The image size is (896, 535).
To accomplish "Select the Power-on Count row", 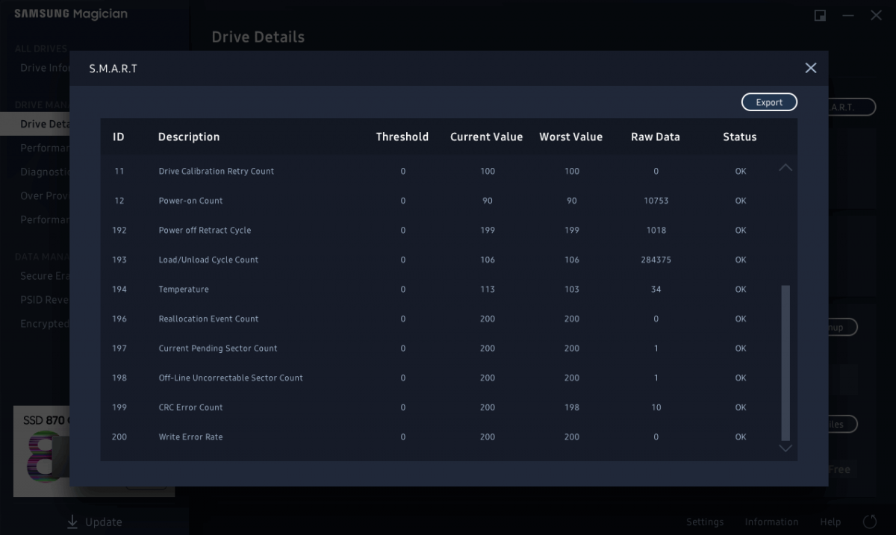I will pos(440,201).
